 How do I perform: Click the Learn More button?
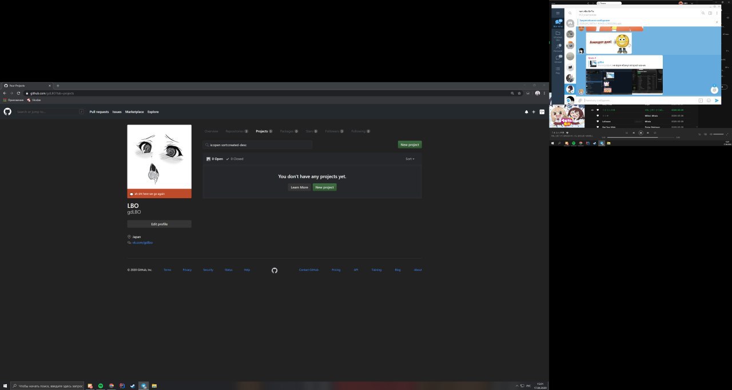coord(299,187)
